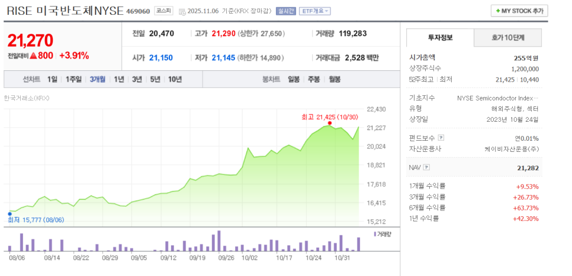The width and height of the screenshot is (572, 276).
Task: Click the blue 최저 low-point marker on chart
Action: [x=9, y=213]
